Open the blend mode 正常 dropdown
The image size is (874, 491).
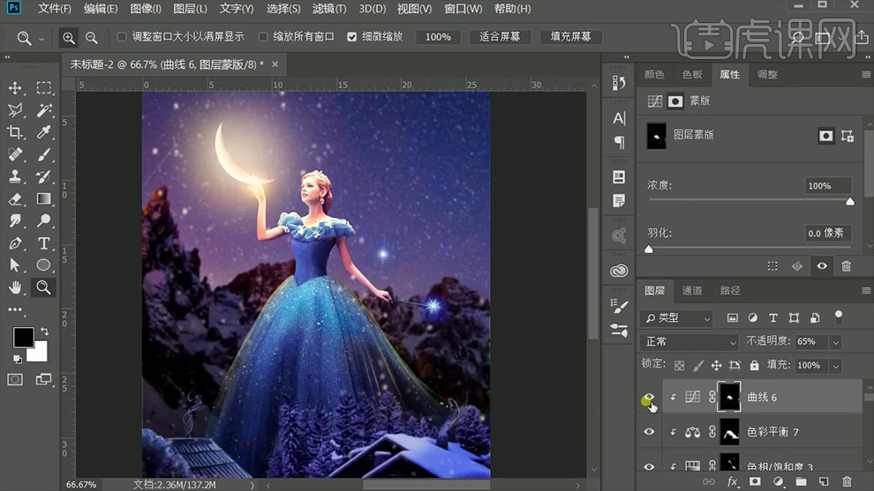tap(689, 342)
